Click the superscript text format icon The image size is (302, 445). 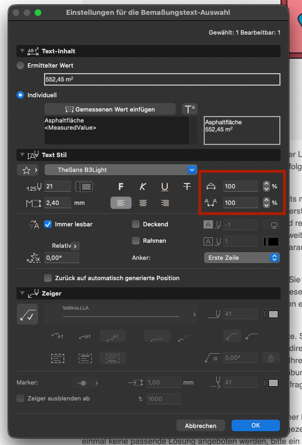pos(189,109)
